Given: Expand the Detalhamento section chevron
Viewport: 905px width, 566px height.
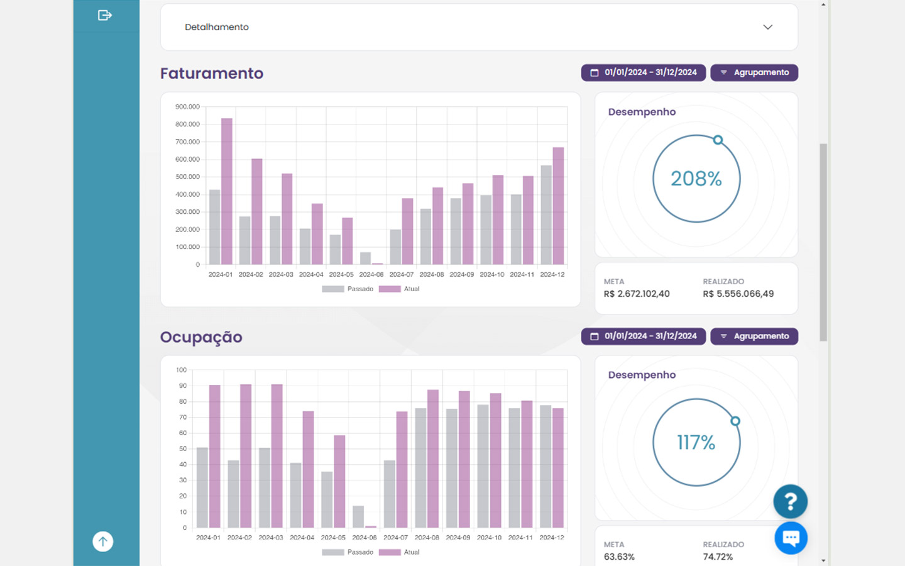Looking at the screenshot, I should tap(767, 27).
